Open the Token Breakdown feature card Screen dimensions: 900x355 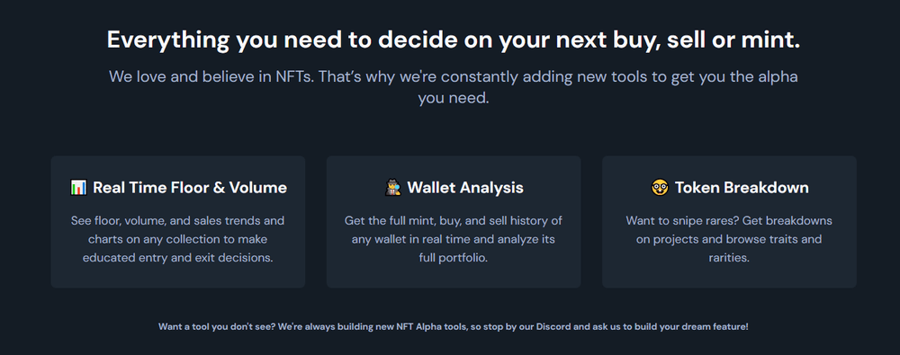[x=729, y=221]
